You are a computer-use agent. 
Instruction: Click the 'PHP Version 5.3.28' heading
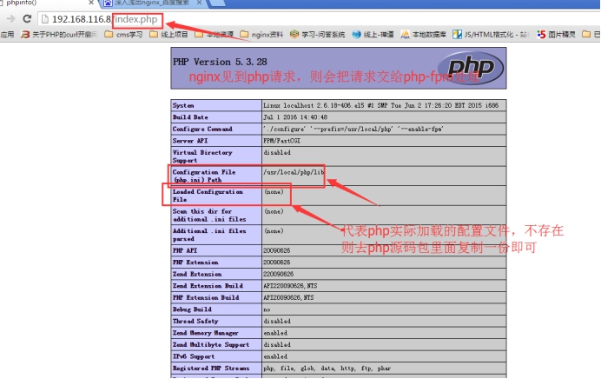tap(220, 62)
